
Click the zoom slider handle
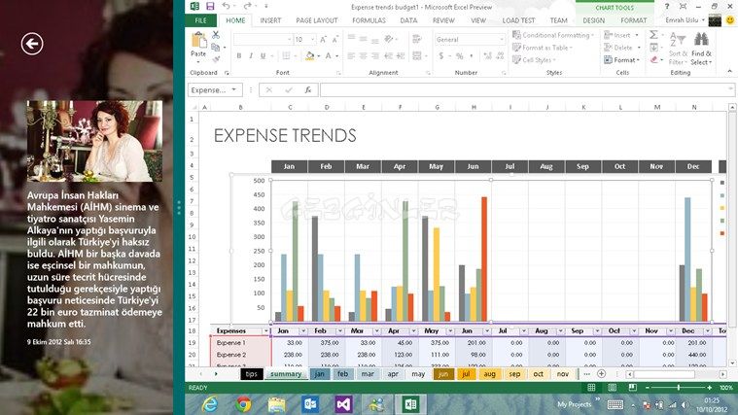679,388
